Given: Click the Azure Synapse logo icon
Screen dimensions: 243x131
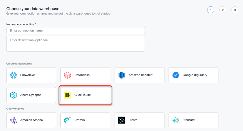Looking at the screenshot, I should tap(13, 95).
